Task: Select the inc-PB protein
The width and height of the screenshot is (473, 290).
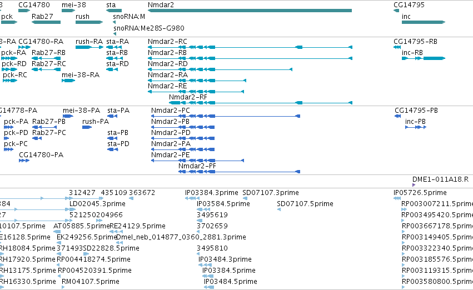Action: click(x=416, y=127)
